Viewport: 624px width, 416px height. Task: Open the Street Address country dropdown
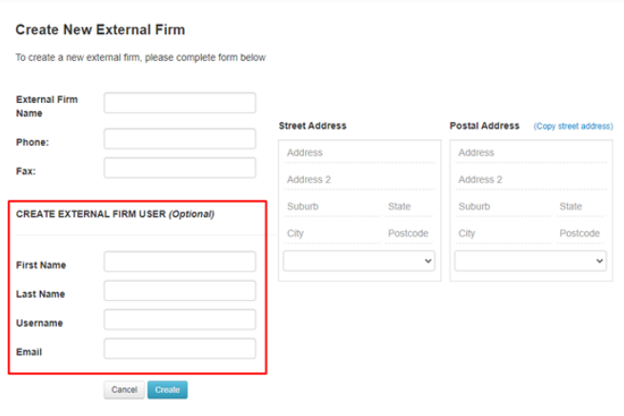[358, 260]
